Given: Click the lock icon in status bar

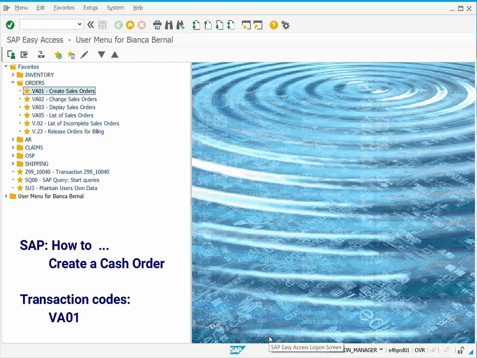Looking at the screenshot, I should (x=461, y=350).
